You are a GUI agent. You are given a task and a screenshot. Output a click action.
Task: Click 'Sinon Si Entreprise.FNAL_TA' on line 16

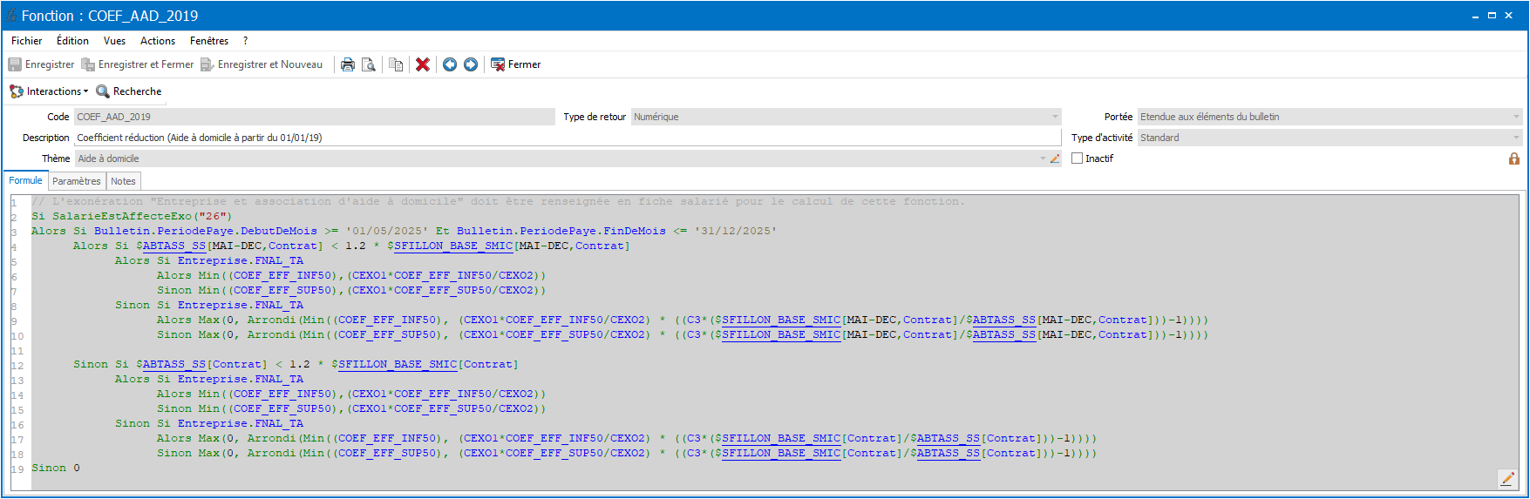(209, 423)
